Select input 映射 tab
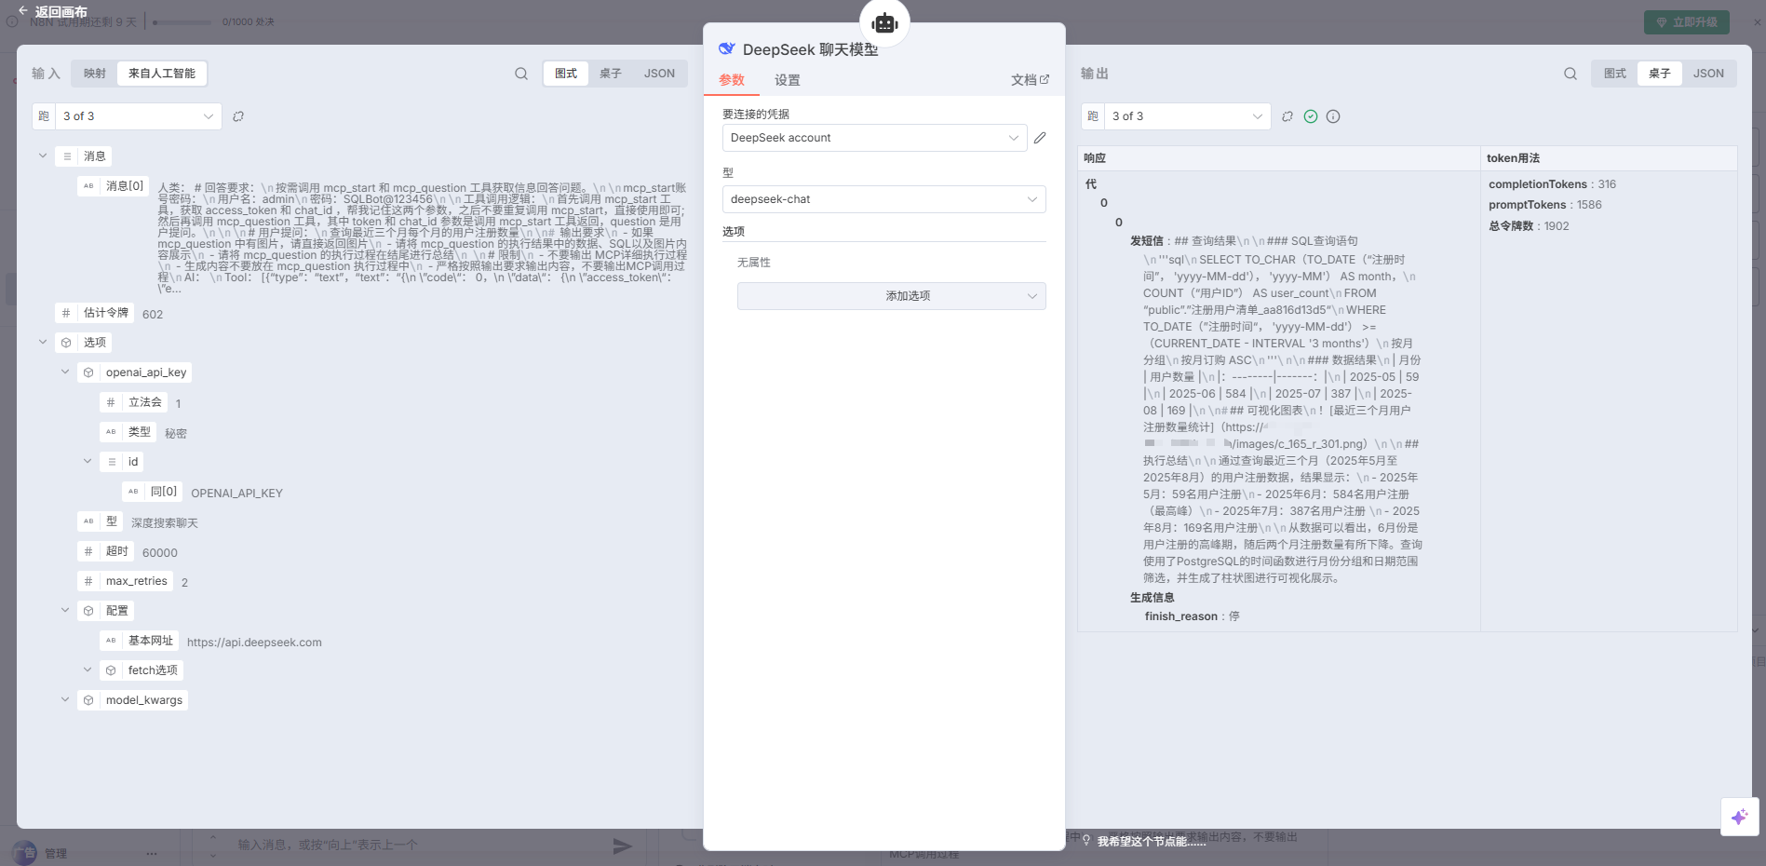Image resolution: width=1766 pixels, height=866 pixels. [95, 74]
